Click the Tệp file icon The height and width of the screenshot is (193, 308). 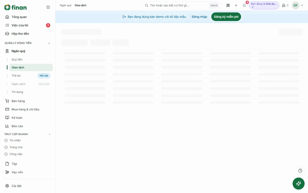coord(7,164)
